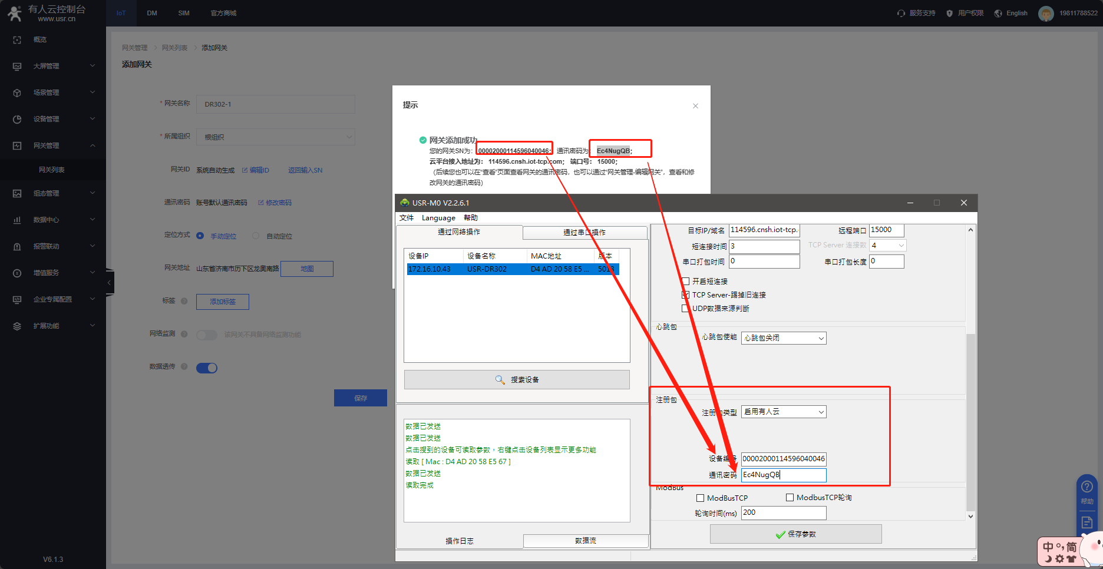Image resolution: width=1103 pixels, height=569 pixels.
Task: Click the 用户权限 shield icon
Action: click(x=949, y=14)
